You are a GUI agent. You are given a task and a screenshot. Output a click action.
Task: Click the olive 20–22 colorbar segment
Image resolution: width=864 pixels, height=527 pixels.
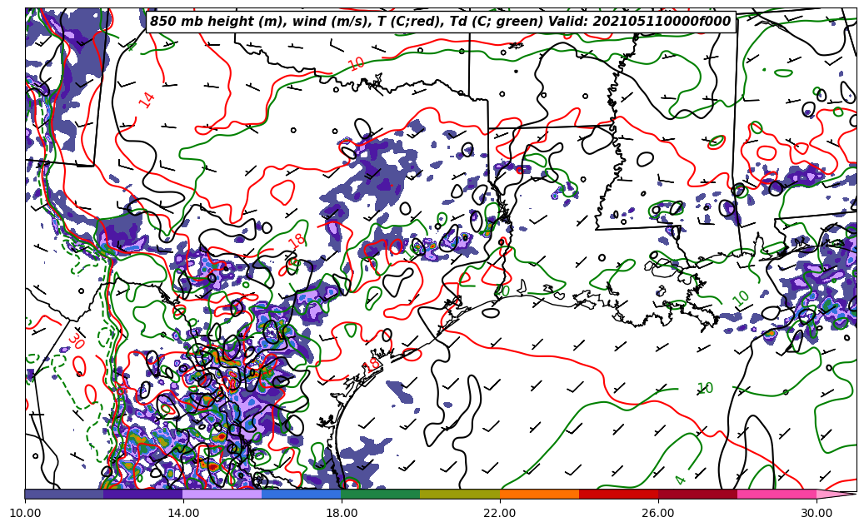[x=460, y=494]
